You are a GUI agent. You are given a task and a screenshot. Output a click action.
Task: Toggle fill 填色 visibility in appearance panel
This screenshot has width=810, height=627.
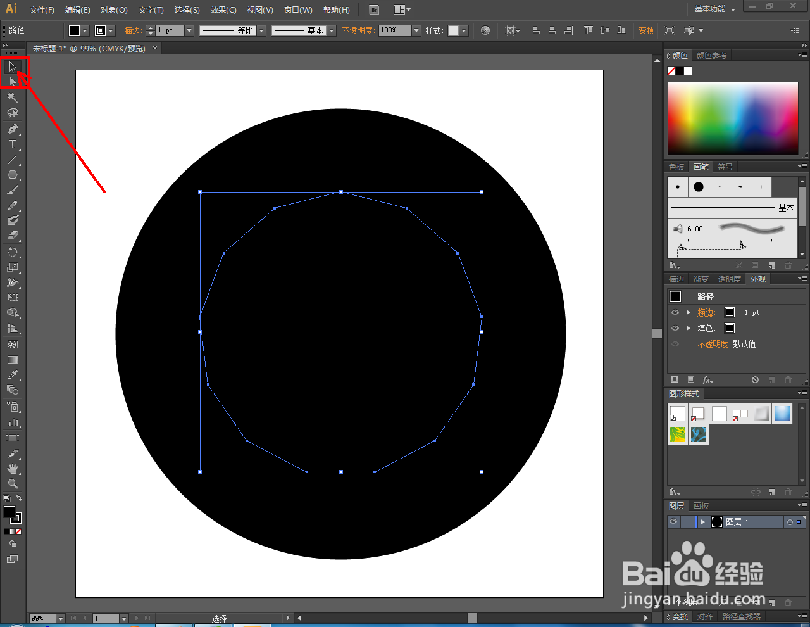(675, 328)
